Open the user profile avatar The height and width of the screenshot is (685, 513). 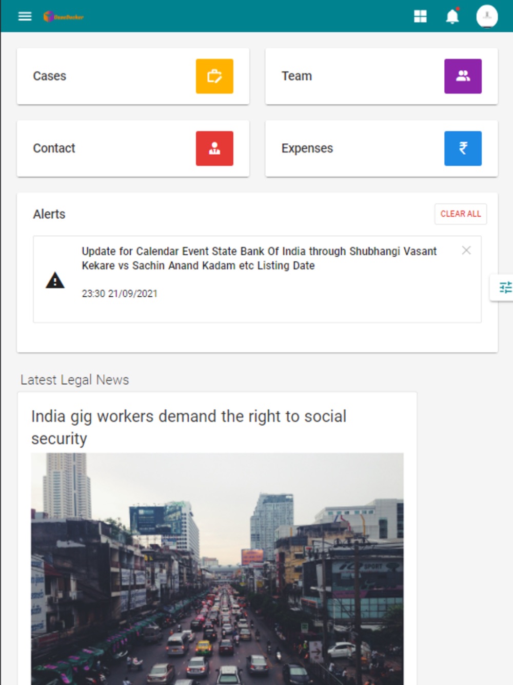(487, 16)
